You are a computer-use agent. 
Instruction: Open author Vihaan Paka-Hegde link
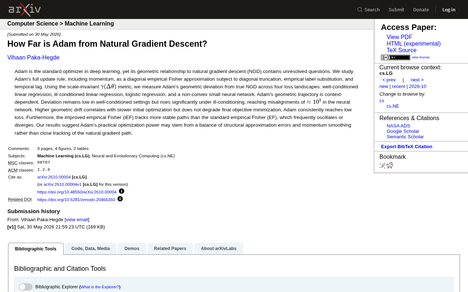click(x=33, y=58)
